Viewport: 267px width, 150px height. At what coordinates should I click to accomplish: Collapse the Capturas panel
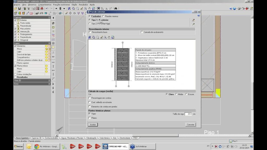(x=49, y=17)
